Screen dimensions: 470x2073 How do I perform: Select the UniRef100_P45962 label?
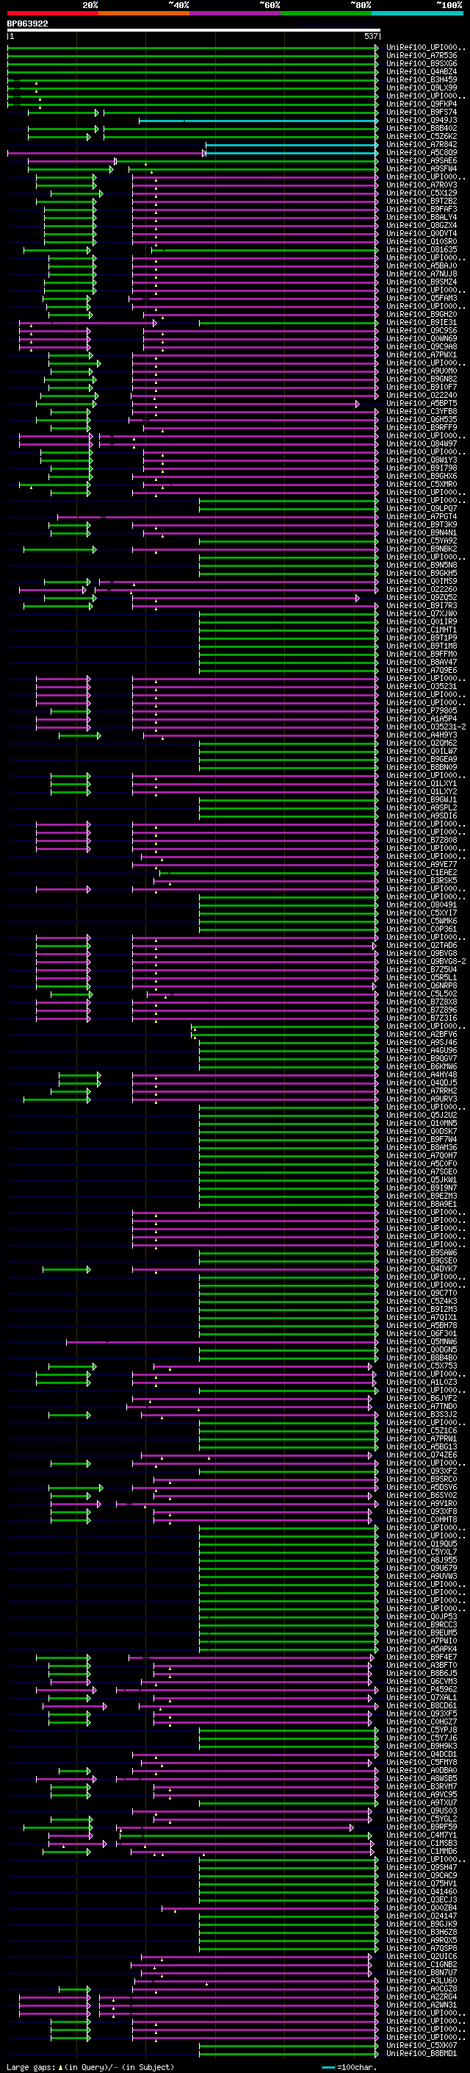click(422, 1689)
